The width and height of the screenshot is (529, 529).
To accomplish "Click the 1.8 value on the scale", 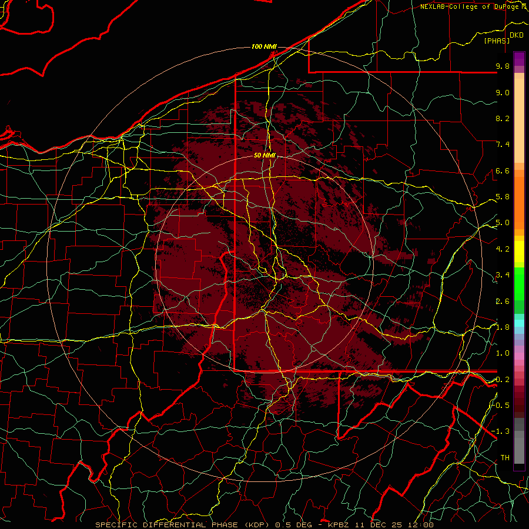I will [503, 327].
